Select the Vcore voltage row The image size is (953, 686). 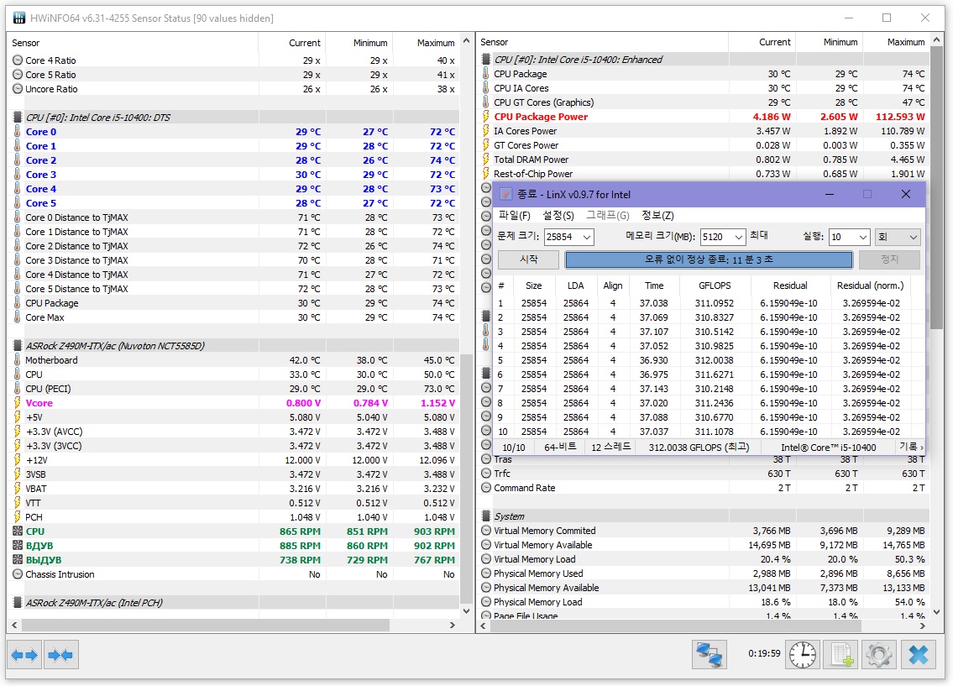(x=233, y=403)
